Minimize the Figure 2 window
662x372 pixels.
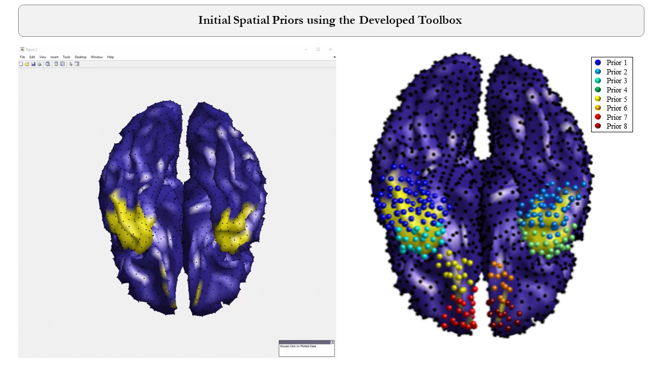pyautogui.click(x=306, y=49)
